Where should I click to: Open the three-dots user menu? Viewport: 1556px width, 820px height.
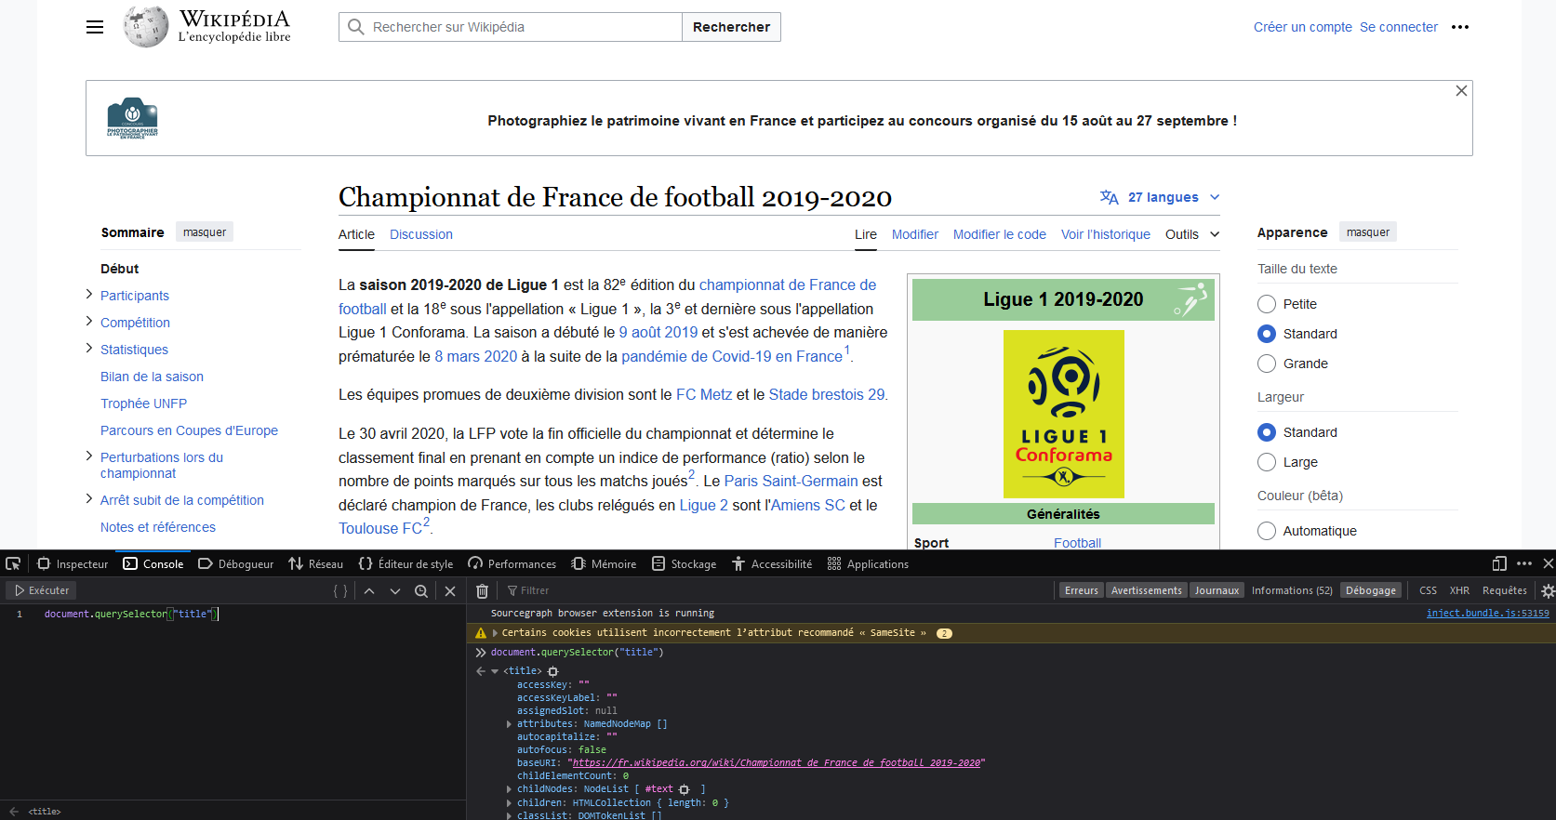pos(1460,27)
